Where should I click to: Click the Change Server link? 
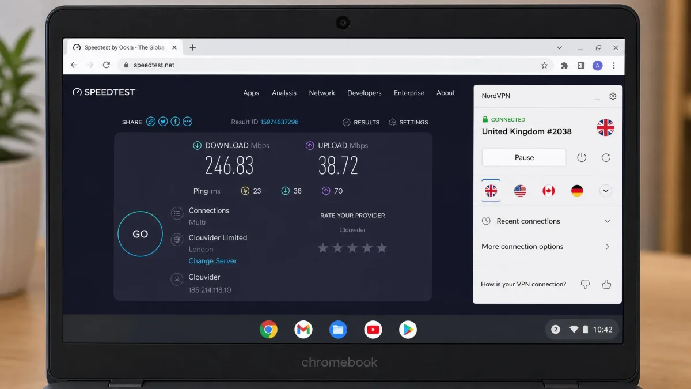point(212,261)
